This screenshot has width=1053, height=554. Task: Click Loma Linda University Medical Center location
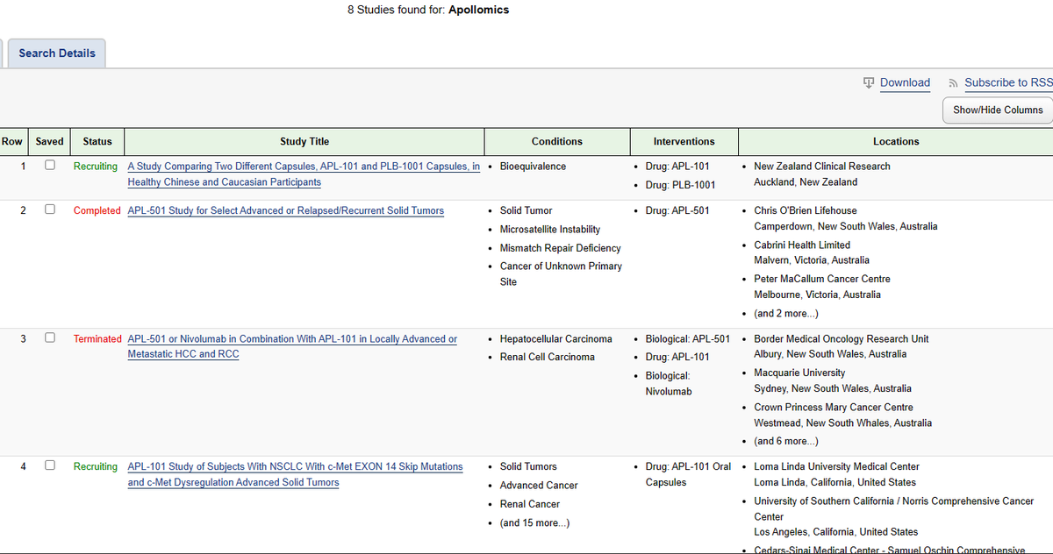click(836, 466)
